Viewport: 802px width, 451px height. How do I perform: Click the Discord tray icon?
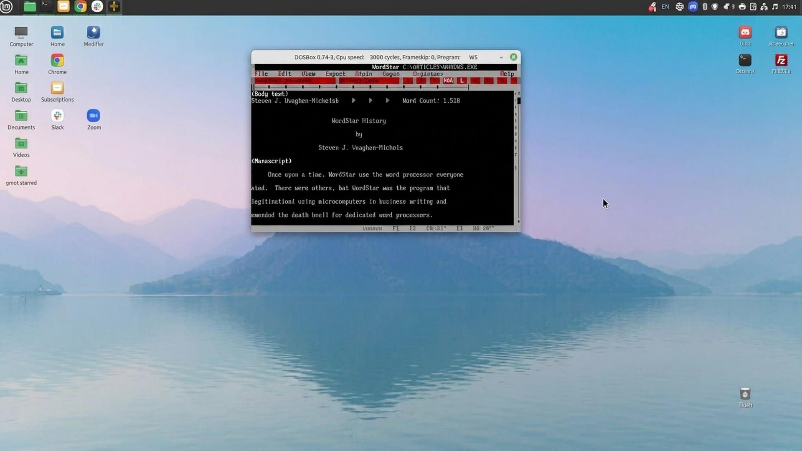[693, 7]
